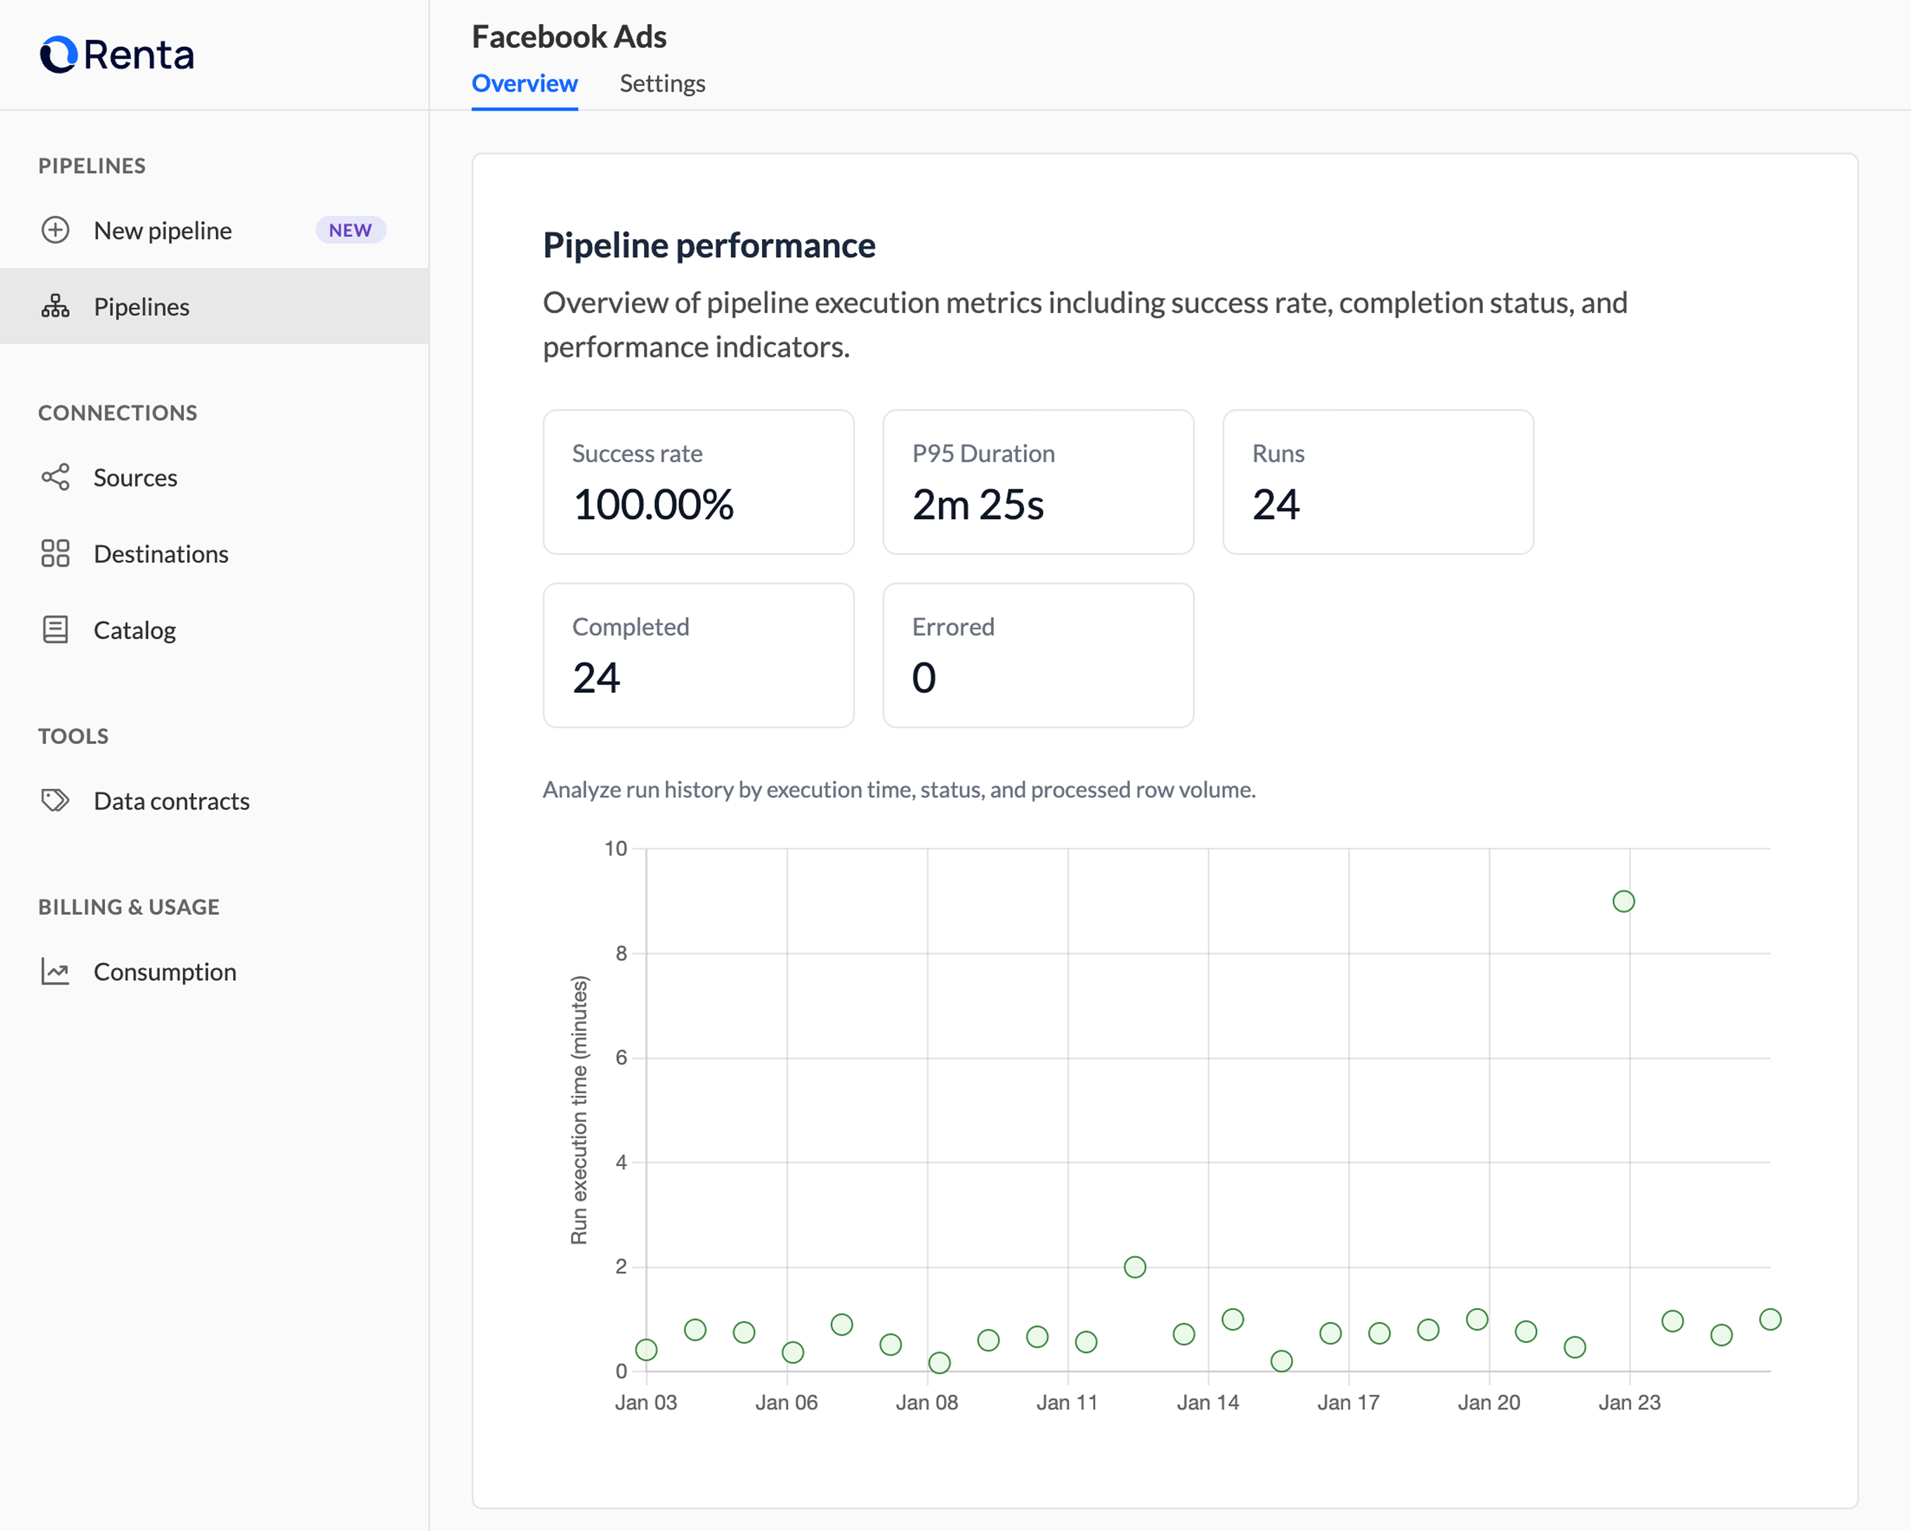Click the highest data point near Jan 23
The image size is (1911, 1531).
click(x=1623, y=900)
